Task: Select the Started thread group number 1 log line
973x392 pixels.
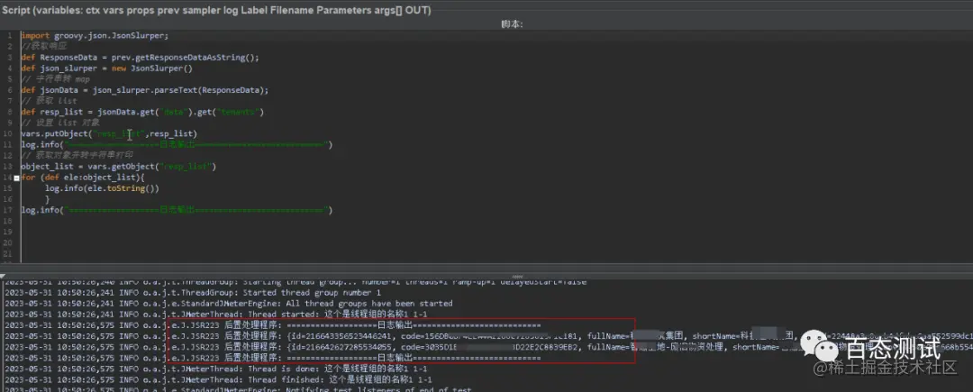Action: click(x=192, y=293)
